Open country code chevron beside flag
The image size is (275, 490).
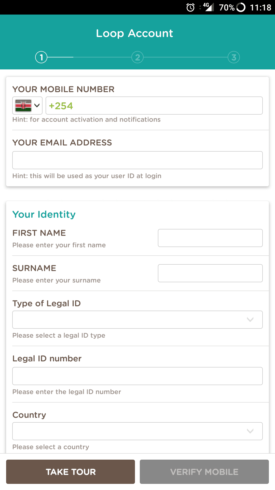pyautogui.click(x=37, y=105)
